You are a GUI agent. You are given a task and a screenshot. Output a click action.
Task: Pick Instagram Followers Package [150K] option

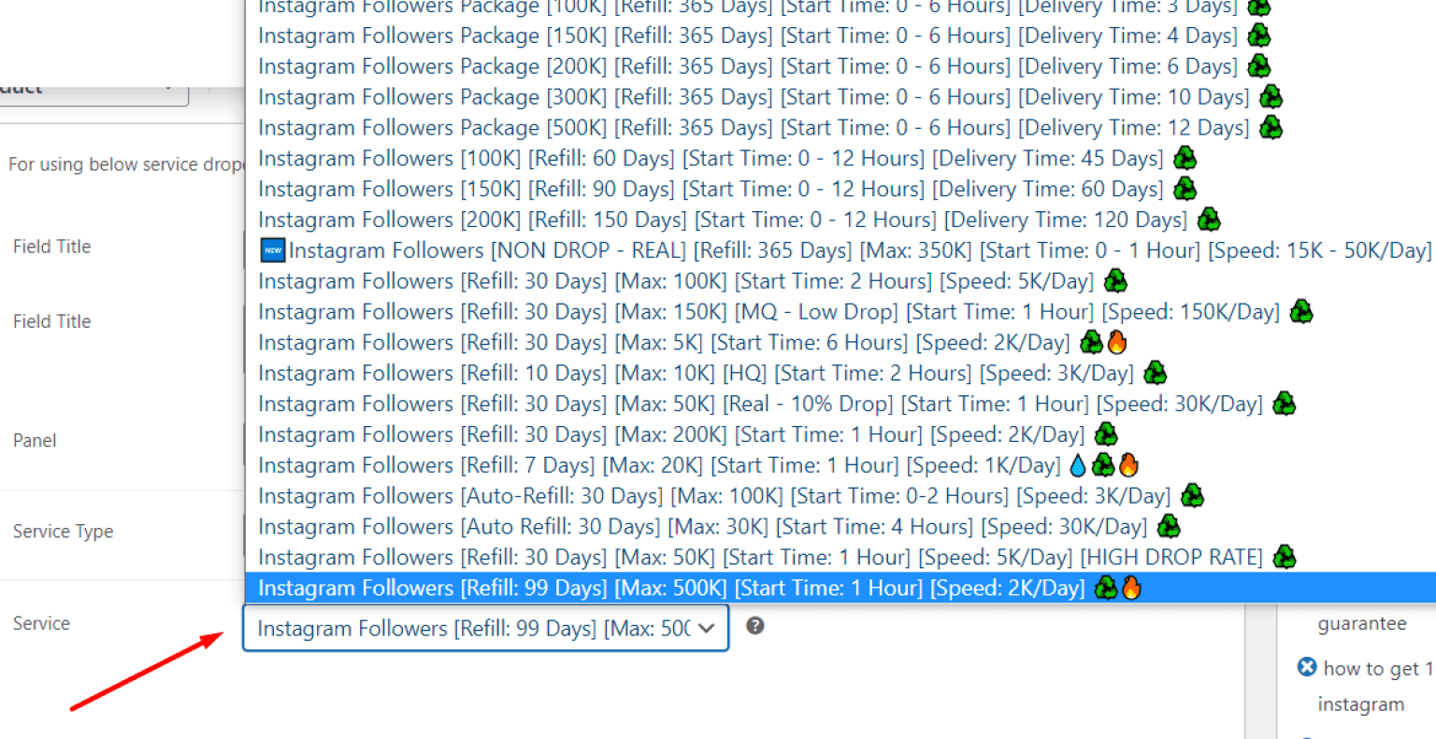click(x=747, y=36)
